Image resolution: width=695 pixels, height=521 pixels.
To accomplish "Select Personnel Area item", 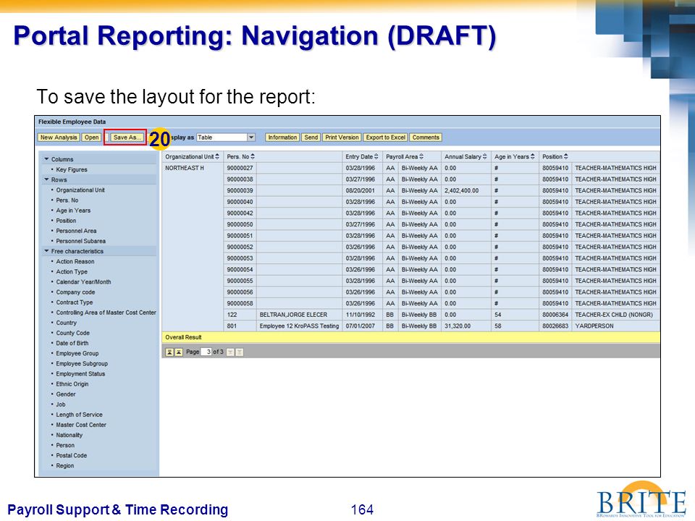I will [76, 230].
